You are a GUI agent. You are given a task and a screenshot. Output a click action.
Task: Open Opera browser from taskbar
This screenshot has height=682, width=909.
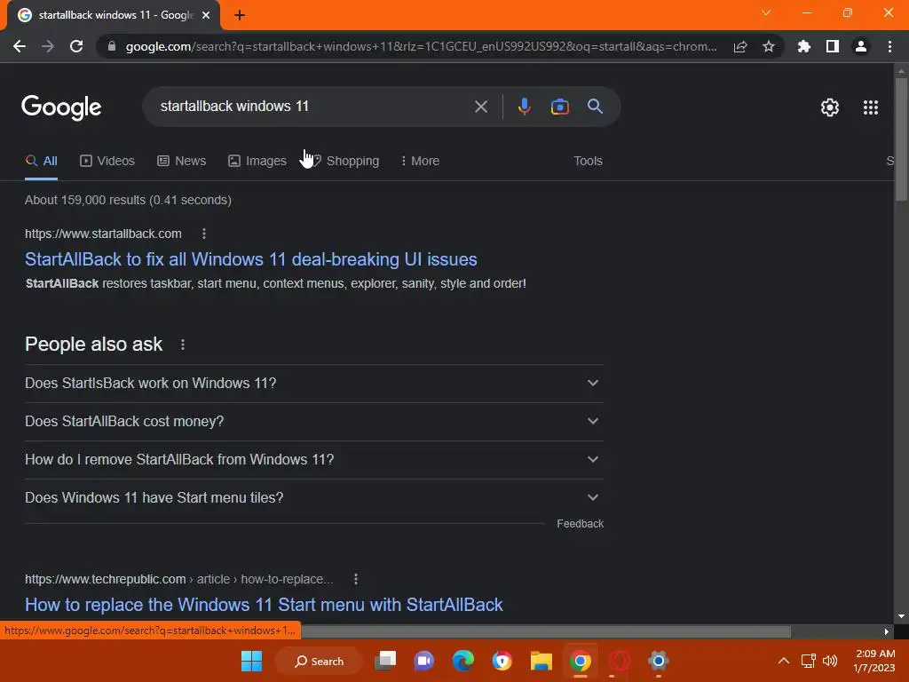tap(619, 661)
